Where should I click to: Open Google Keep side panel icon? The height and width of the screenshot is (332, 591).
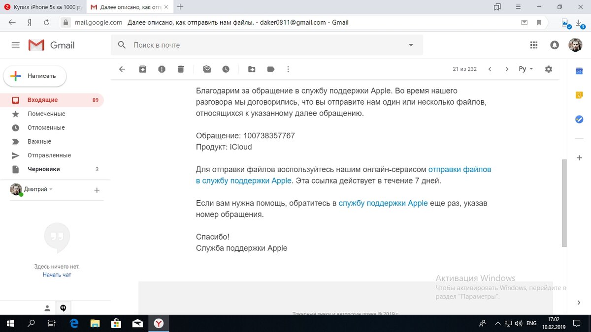pos(579,95)
